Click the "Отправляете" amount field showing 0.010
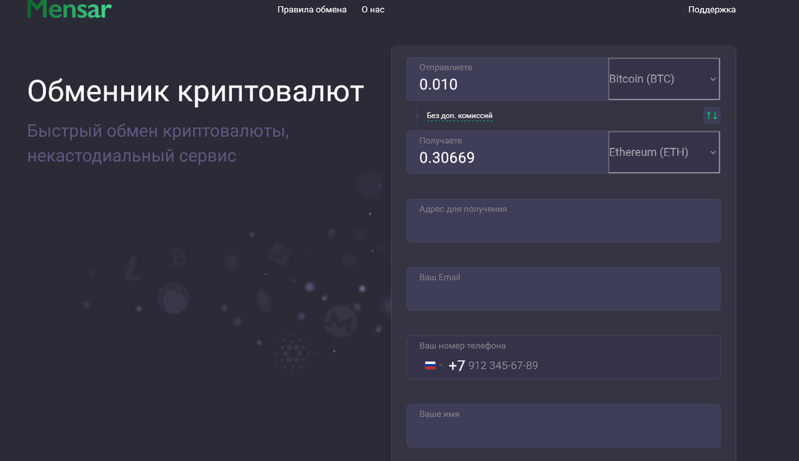The height and width of the screenshot is (461, 799). coord(507,78)
